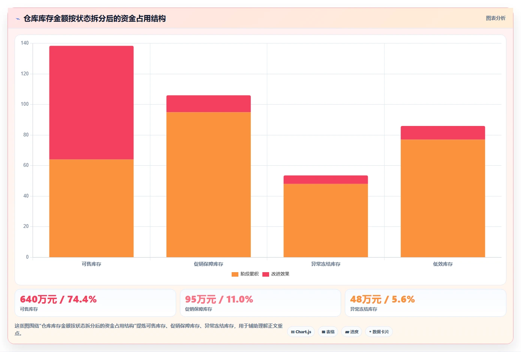
Task: Click the chart title 仓库库存金额按状态拆分后的资金占用结构
Action: 94,18
